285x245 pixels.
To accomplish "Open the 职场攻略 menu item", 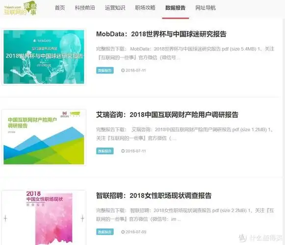I will 145,8.
